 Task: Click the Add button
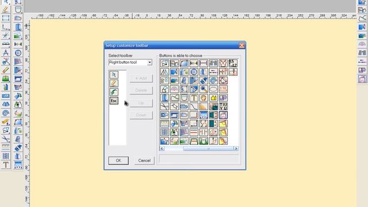point(141,78)
